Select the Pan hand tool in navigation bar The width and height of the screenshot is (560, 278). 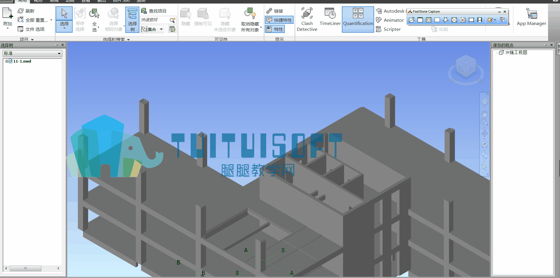(x=484, y=114)
